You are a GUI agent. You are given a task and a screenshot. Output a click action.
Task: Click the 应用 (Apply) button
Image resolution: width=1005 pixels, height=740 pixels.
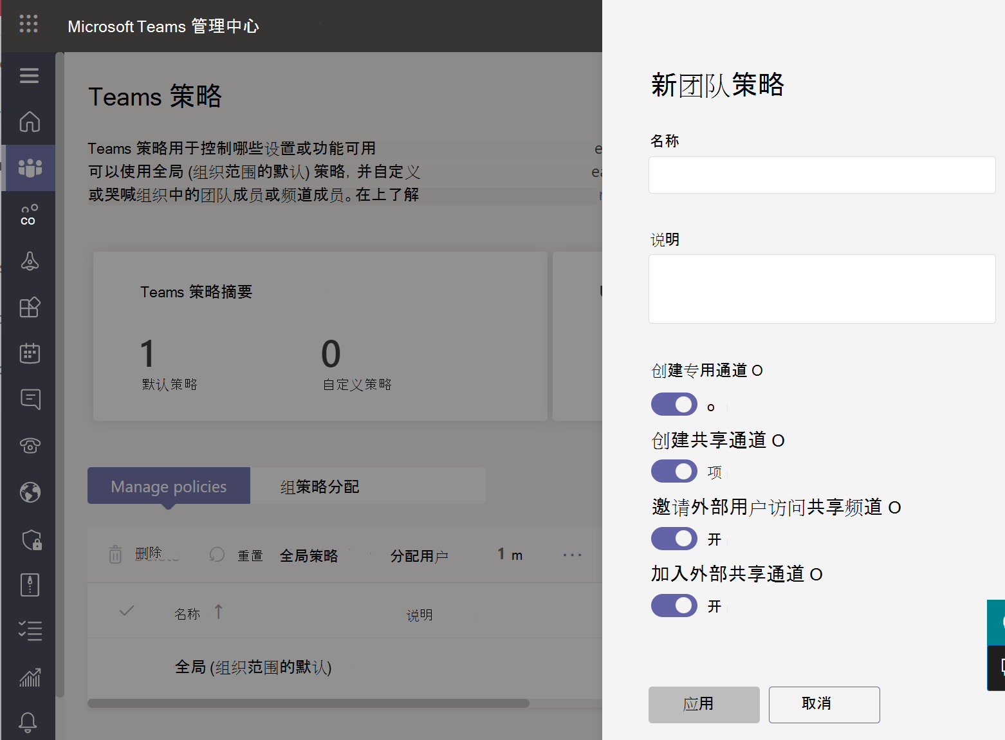tap(704, 705)
